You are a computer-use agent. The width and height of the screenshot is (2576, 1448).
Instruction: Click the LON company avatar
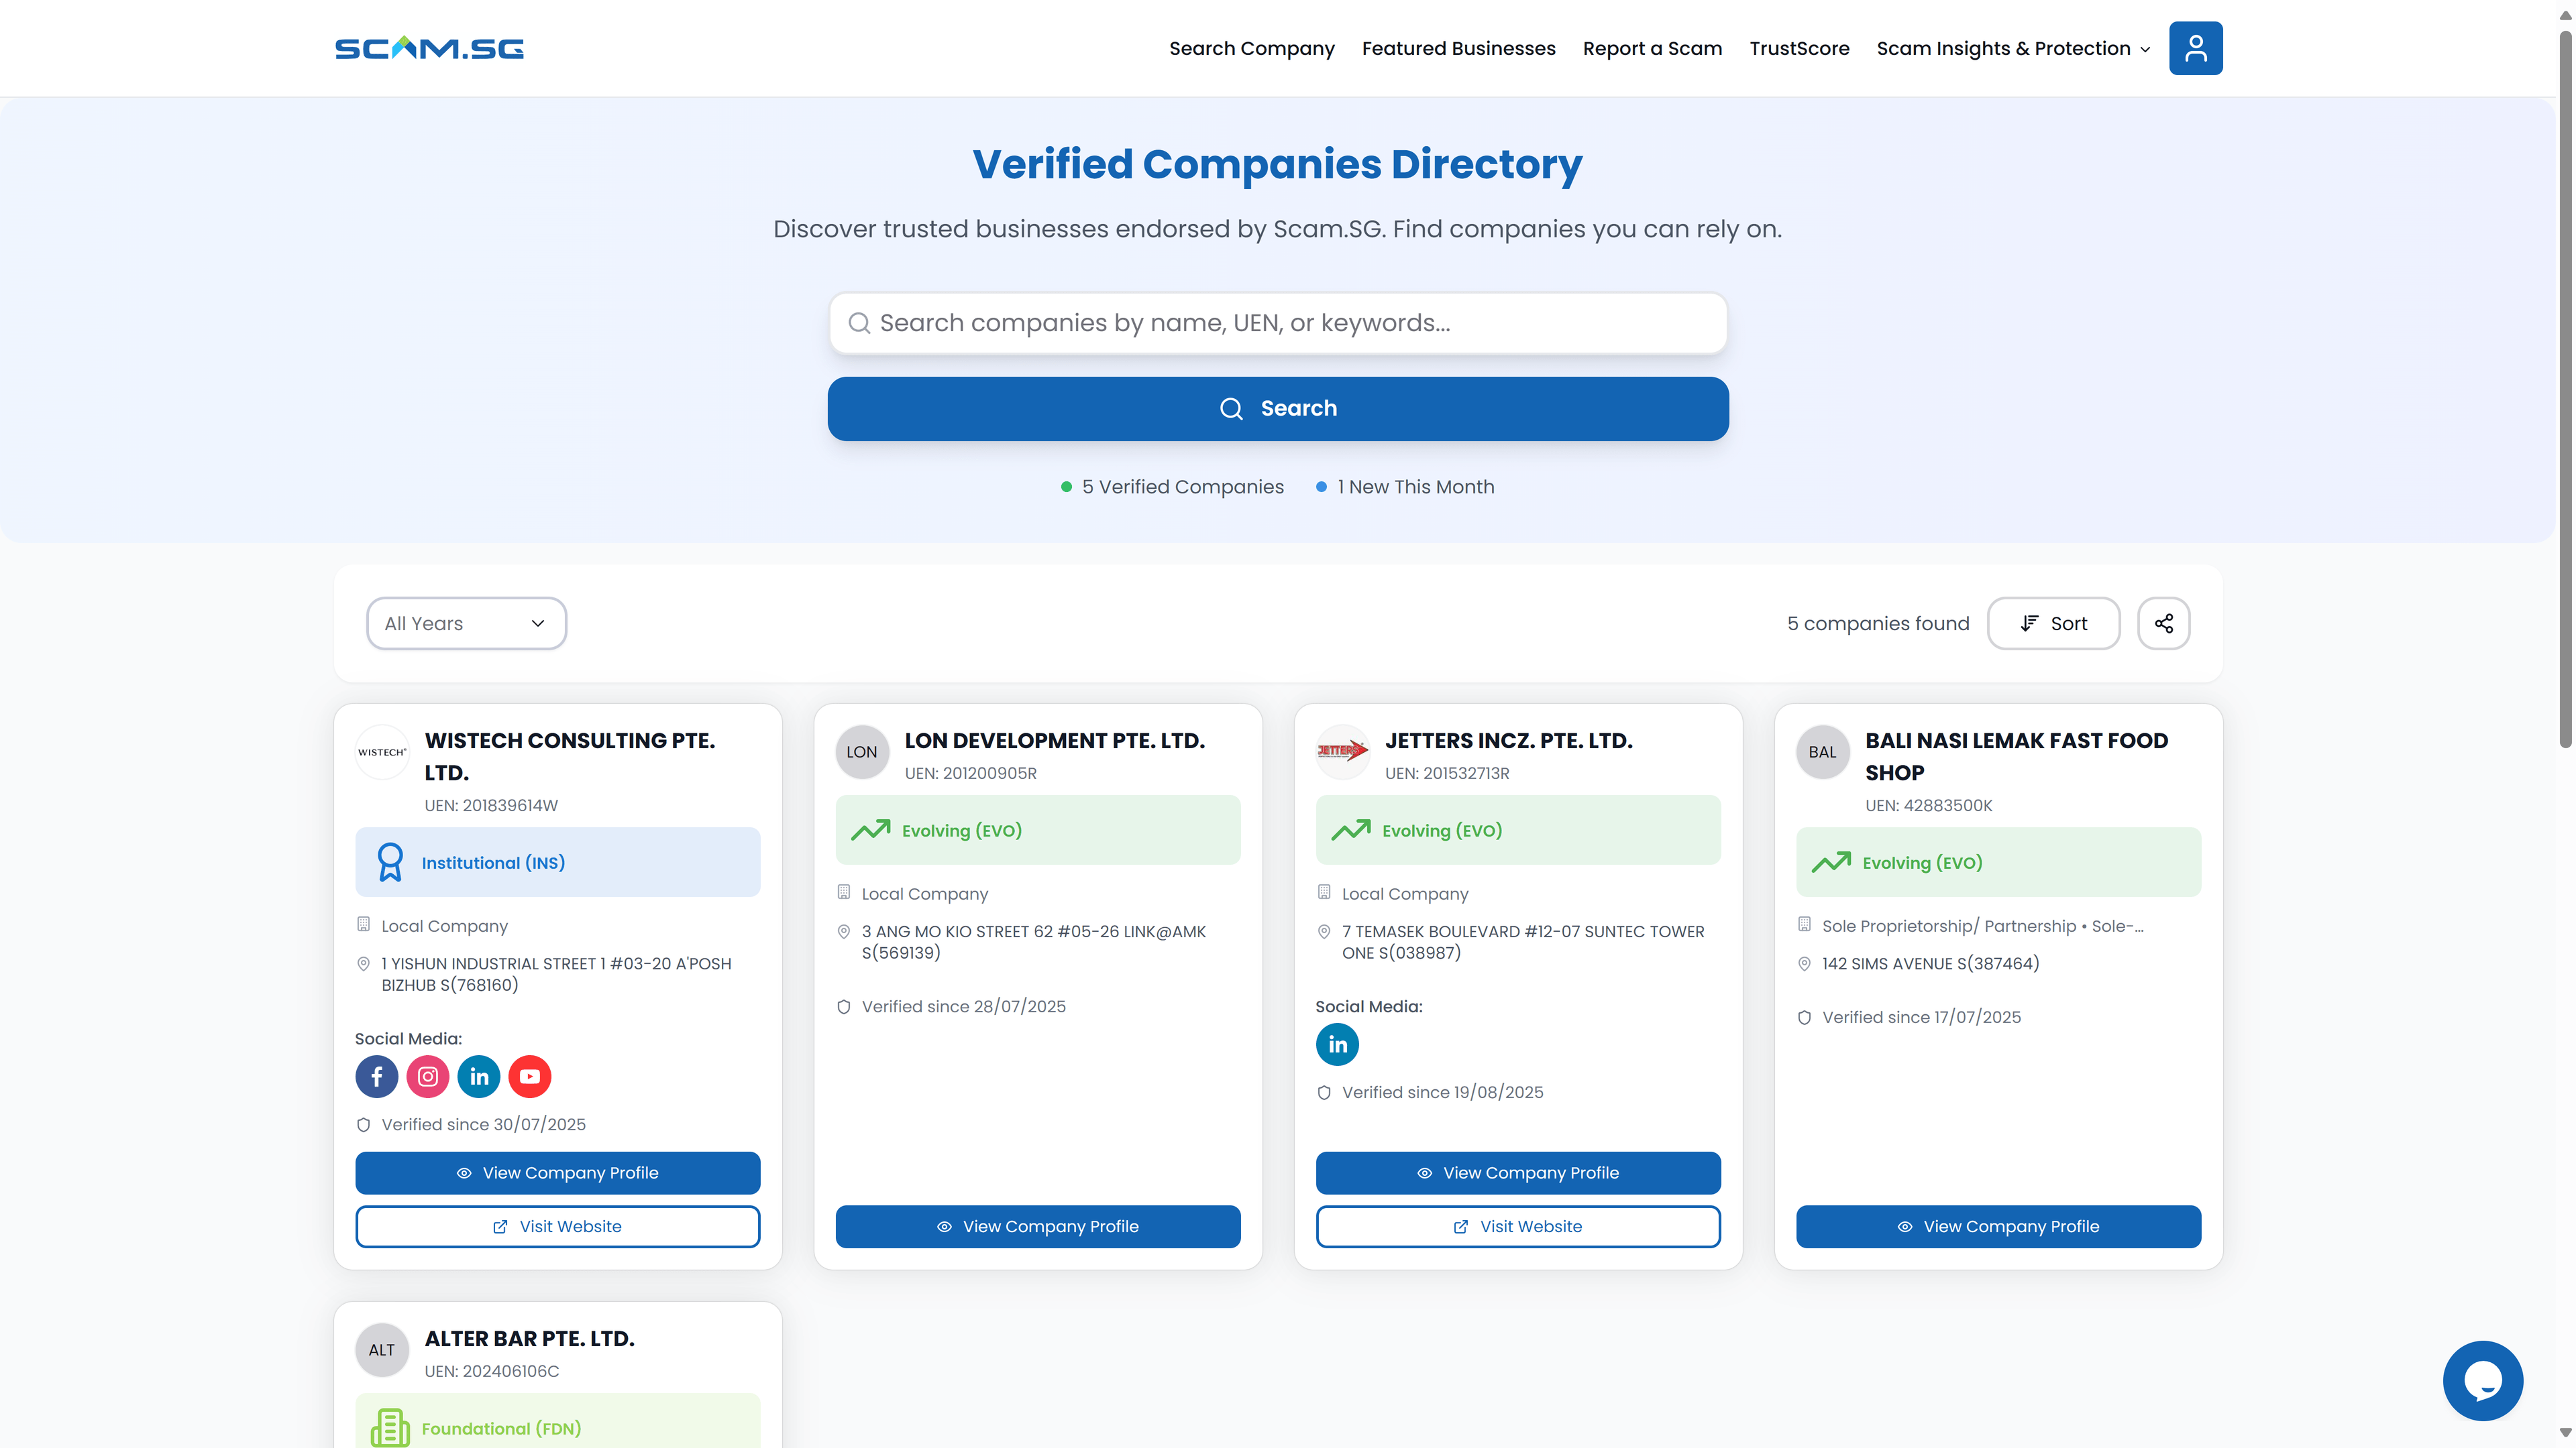pos(862,751)
